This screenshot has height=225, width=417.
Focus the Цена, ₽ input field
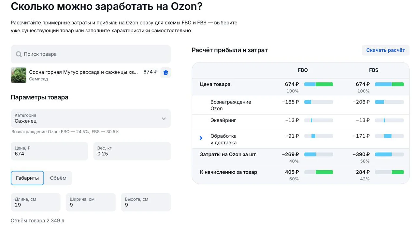pos(49,151)
